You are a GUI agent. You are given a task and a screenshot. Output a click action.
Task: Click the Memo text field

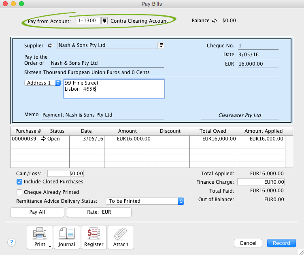(x=103, y=115)
